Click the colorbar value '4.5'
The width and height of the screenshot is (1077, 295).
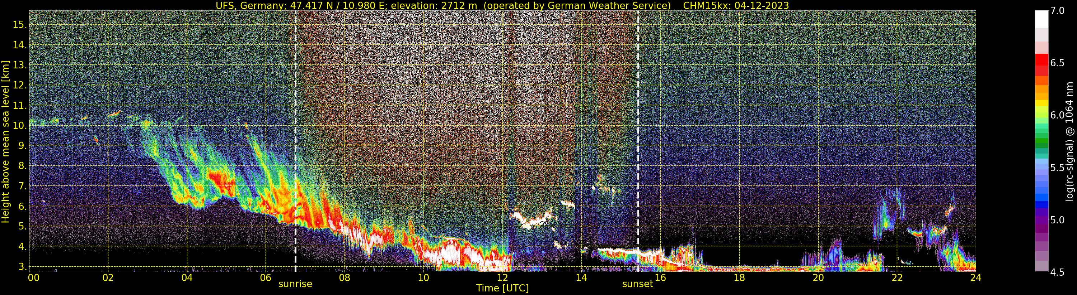point(1057,272)
